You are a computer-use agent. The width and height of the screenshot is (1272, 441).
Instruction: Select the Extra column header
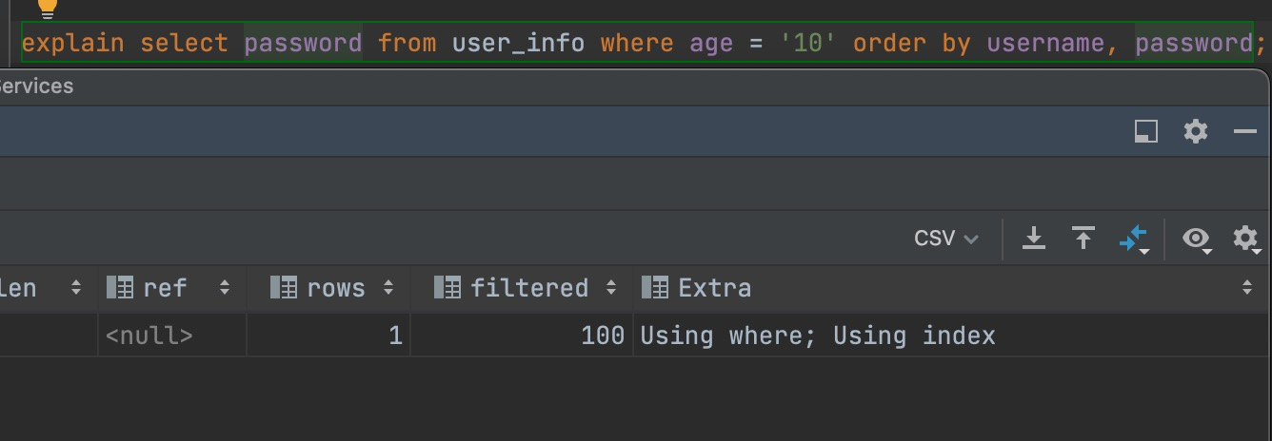(714, 287)
